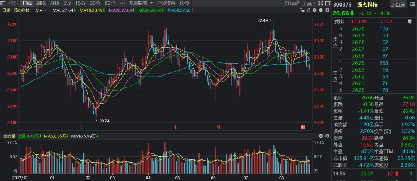Viewport: 417px width, 181px height.
Task: Open 个股资料 stock info
Action: [x=166, y=3]
